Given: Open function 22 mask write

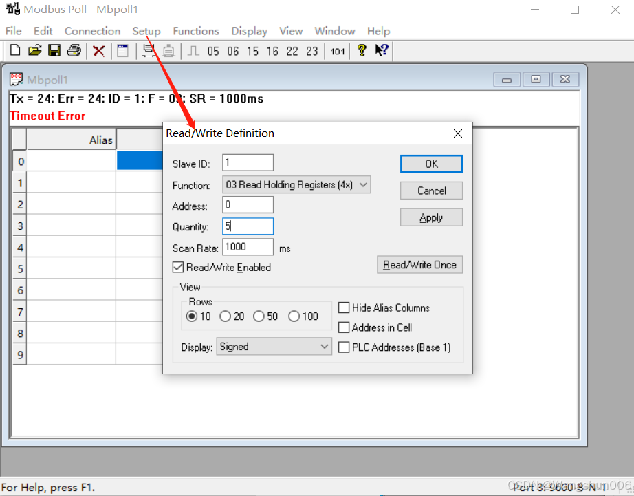Looking at the screenshot, I should [292, 52].
